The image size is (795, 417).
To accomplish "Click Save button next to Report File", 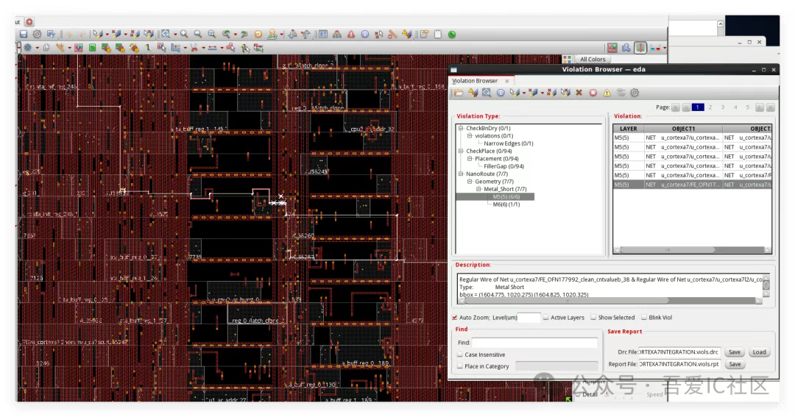I will tap(734, 364).
